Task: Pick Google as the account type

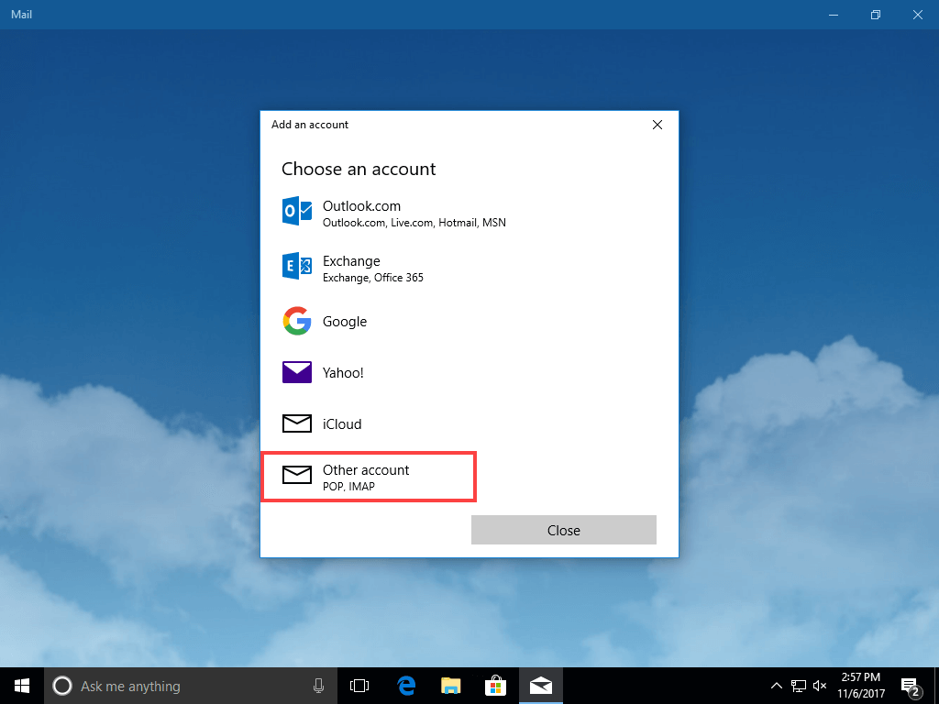Action: coord(469,322)
